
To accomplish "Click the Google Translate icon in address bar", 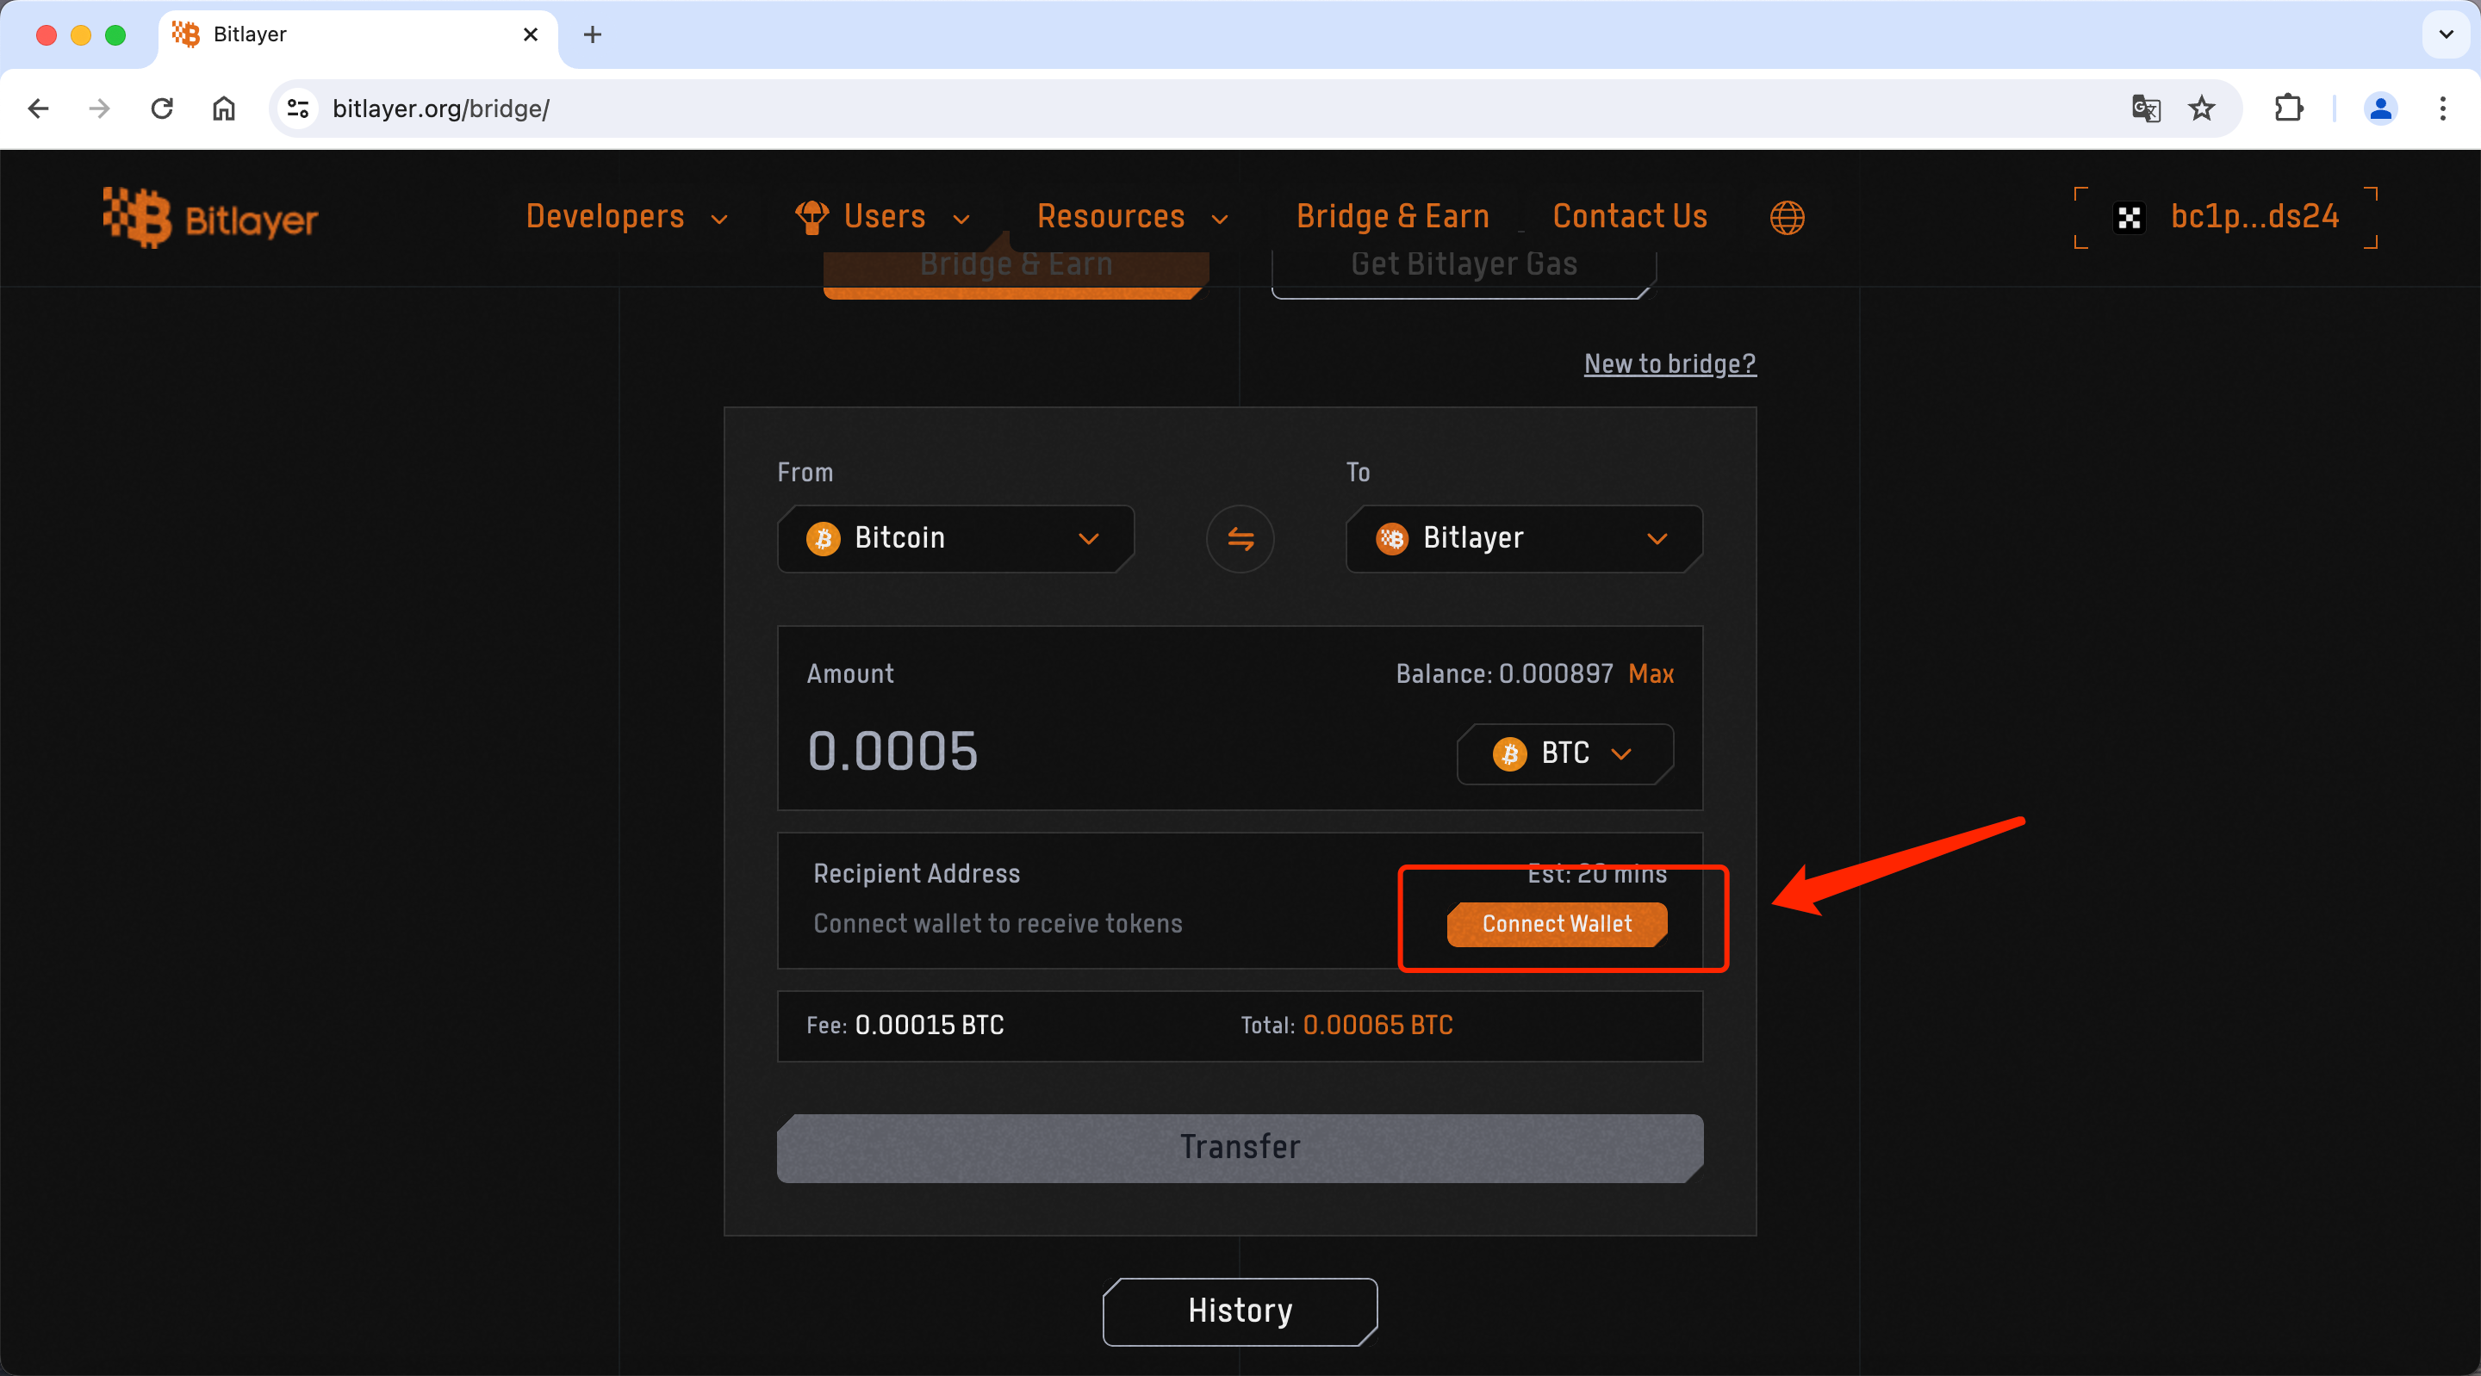I will (2146, 108).
